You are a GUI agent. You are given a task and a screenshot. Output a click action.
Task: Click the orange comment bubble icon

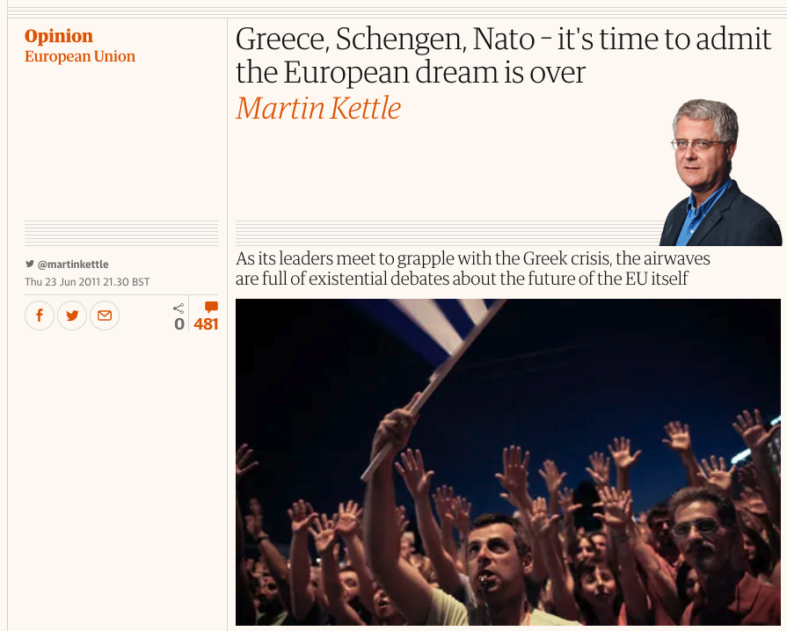tap(211, 307)
